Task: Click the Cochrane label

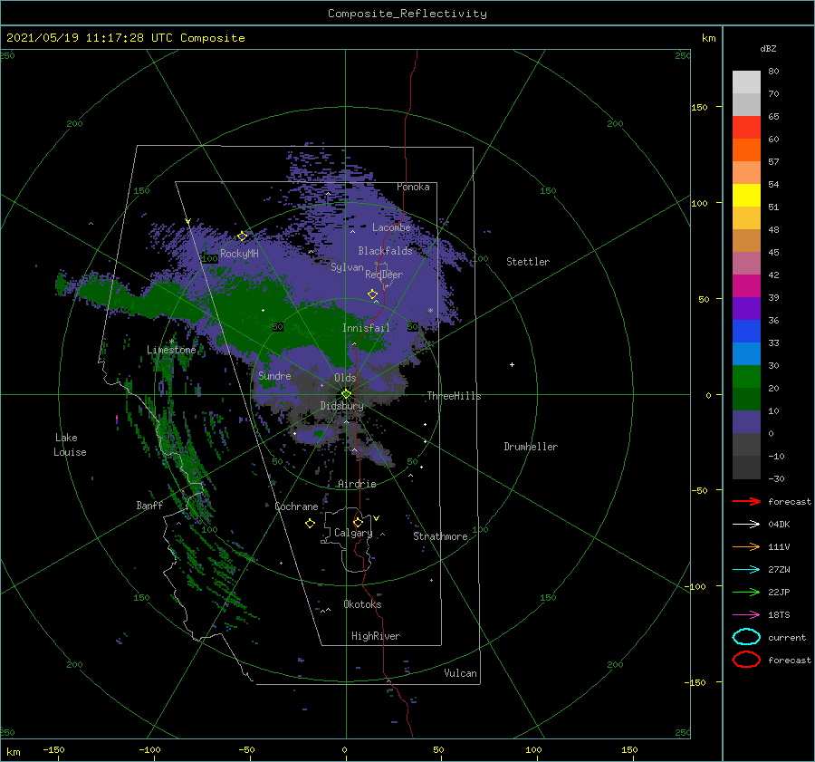Action: (296, 506)
